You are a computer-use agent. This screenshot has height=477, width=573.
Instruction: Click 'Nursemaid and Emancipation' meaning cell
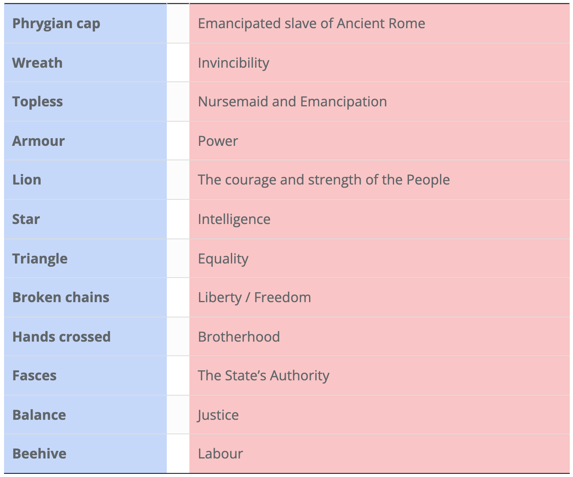[x=293, y=102]
